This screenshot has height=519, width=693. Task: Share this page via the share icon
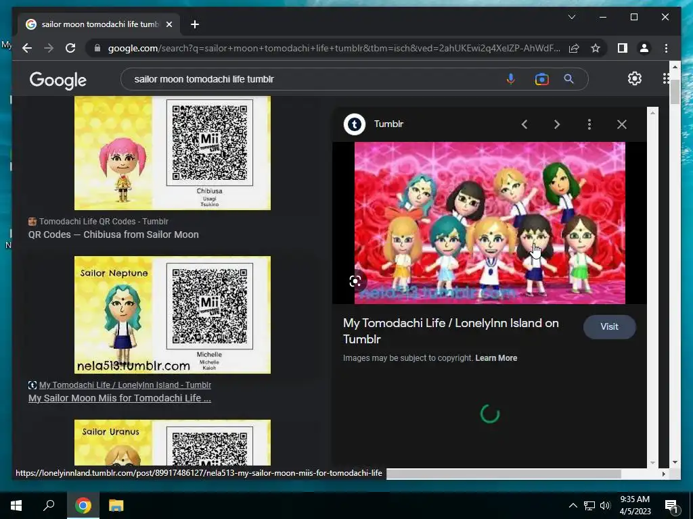pyautogui.click(x=574, y=48)
